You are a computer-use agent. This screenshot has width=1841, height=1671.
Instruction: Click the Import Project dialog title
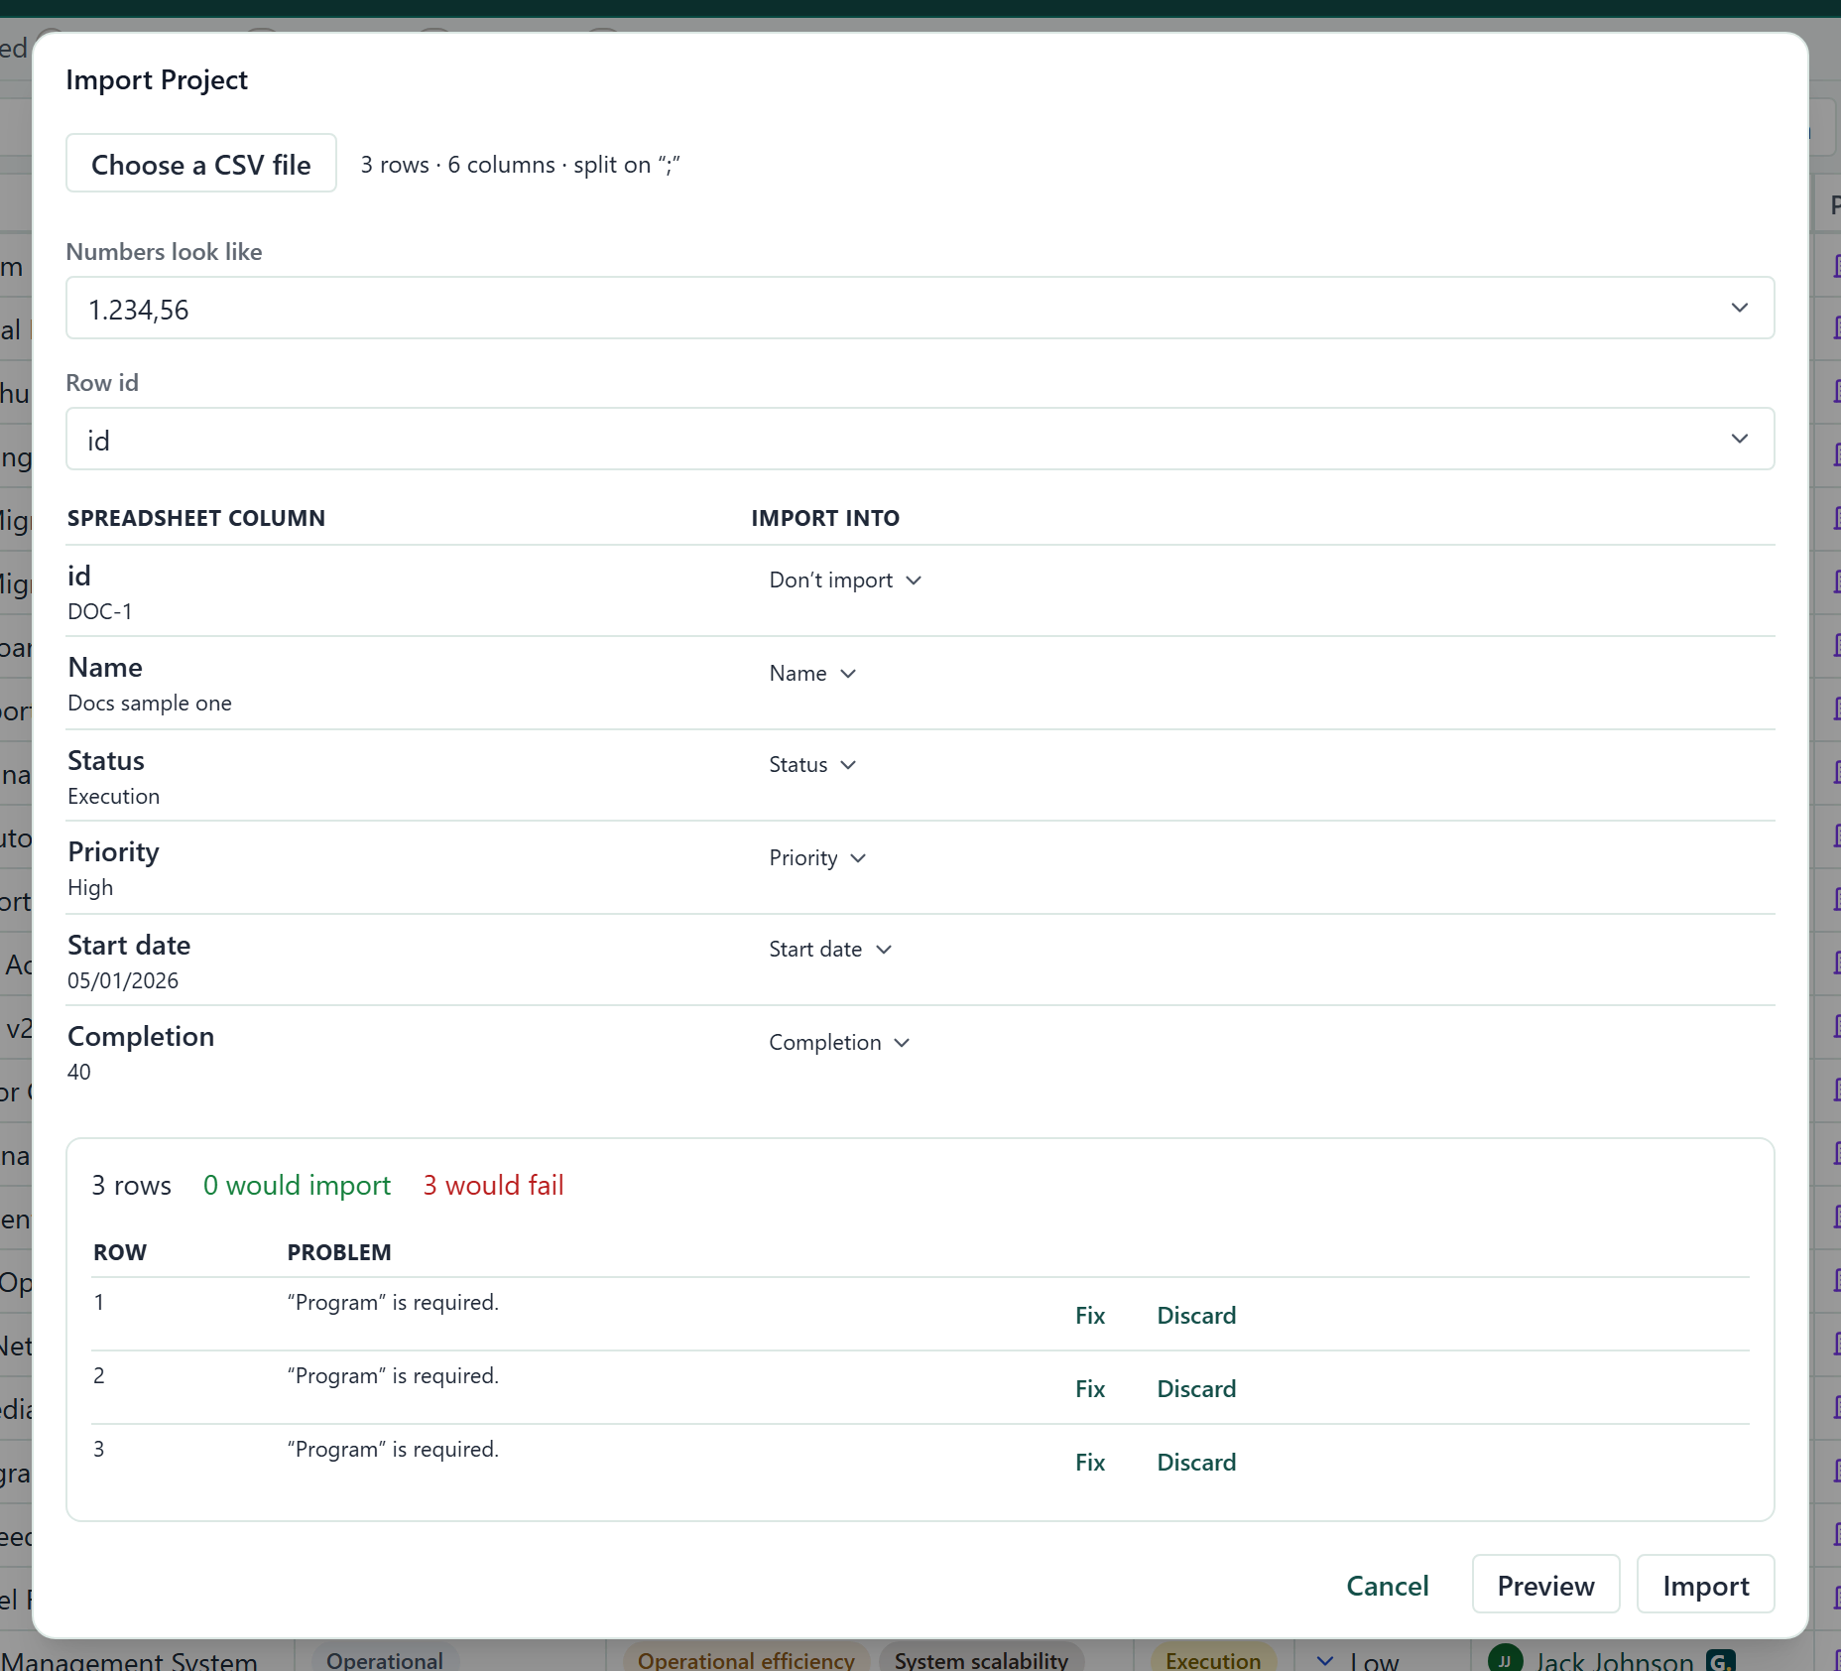click(157, 80)
